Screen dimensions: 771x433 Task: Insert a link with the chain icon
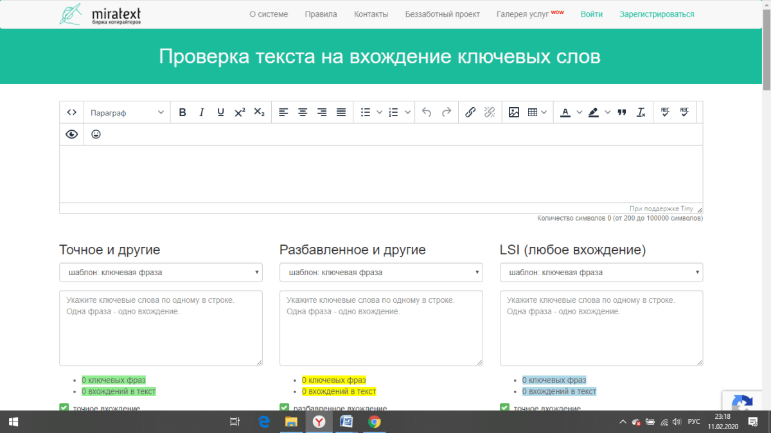[470, 112]
